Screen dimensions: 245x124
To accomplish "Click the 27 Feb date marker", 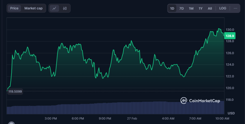I will [132, 118].
